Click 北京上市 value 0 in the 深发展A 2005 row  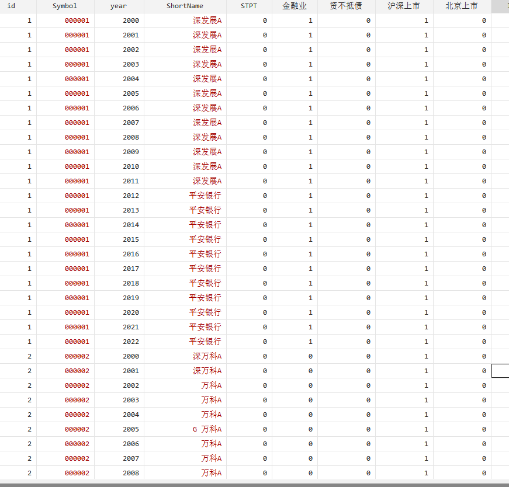pos(484,93)
